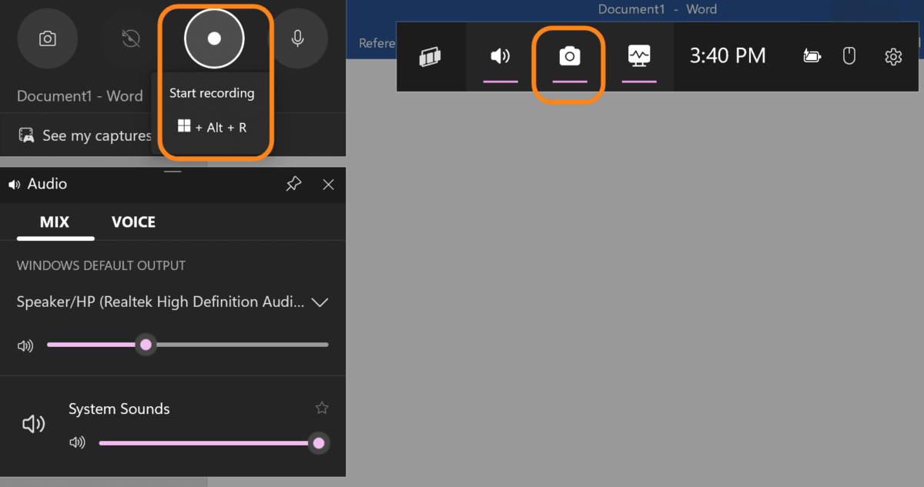Take a screenshot with the camera icon
The width and height of the screenshot is (924, 487).
[47, 38]
